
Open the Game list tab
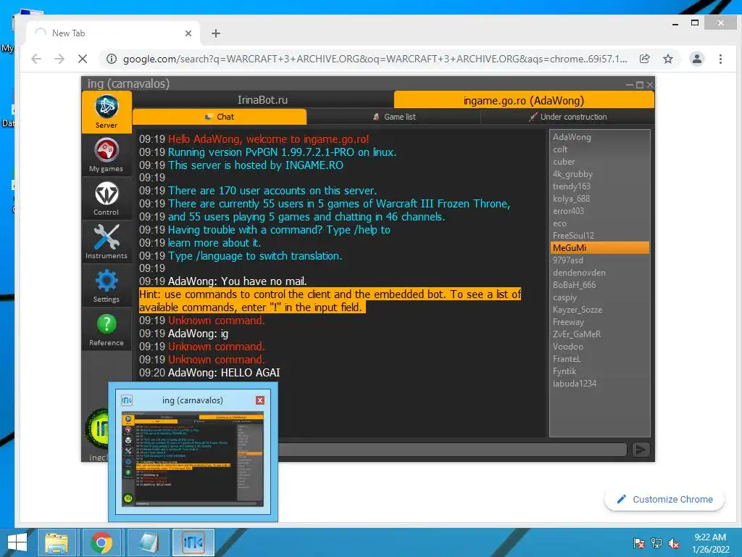(x=393, y=117)
